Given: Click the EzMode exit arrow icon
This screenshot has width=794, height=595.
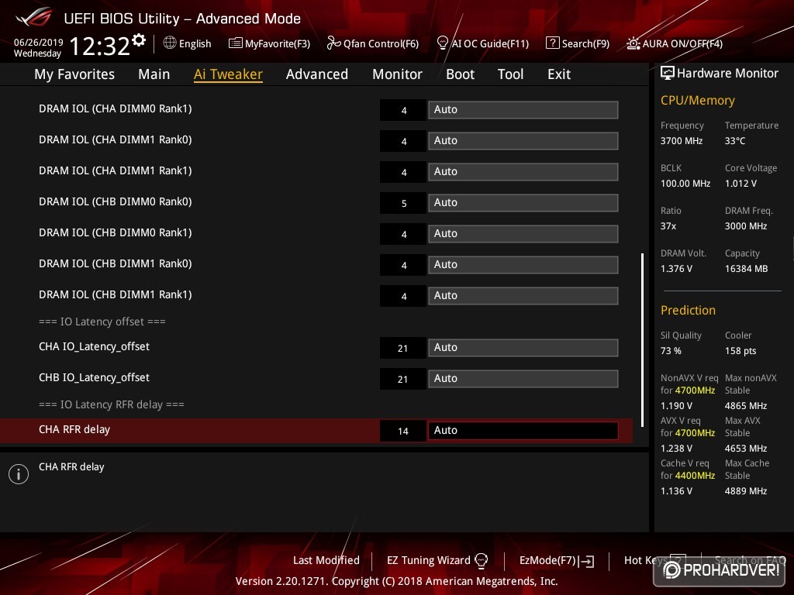Looking at the screenshot, I should [x=588, y=561].
